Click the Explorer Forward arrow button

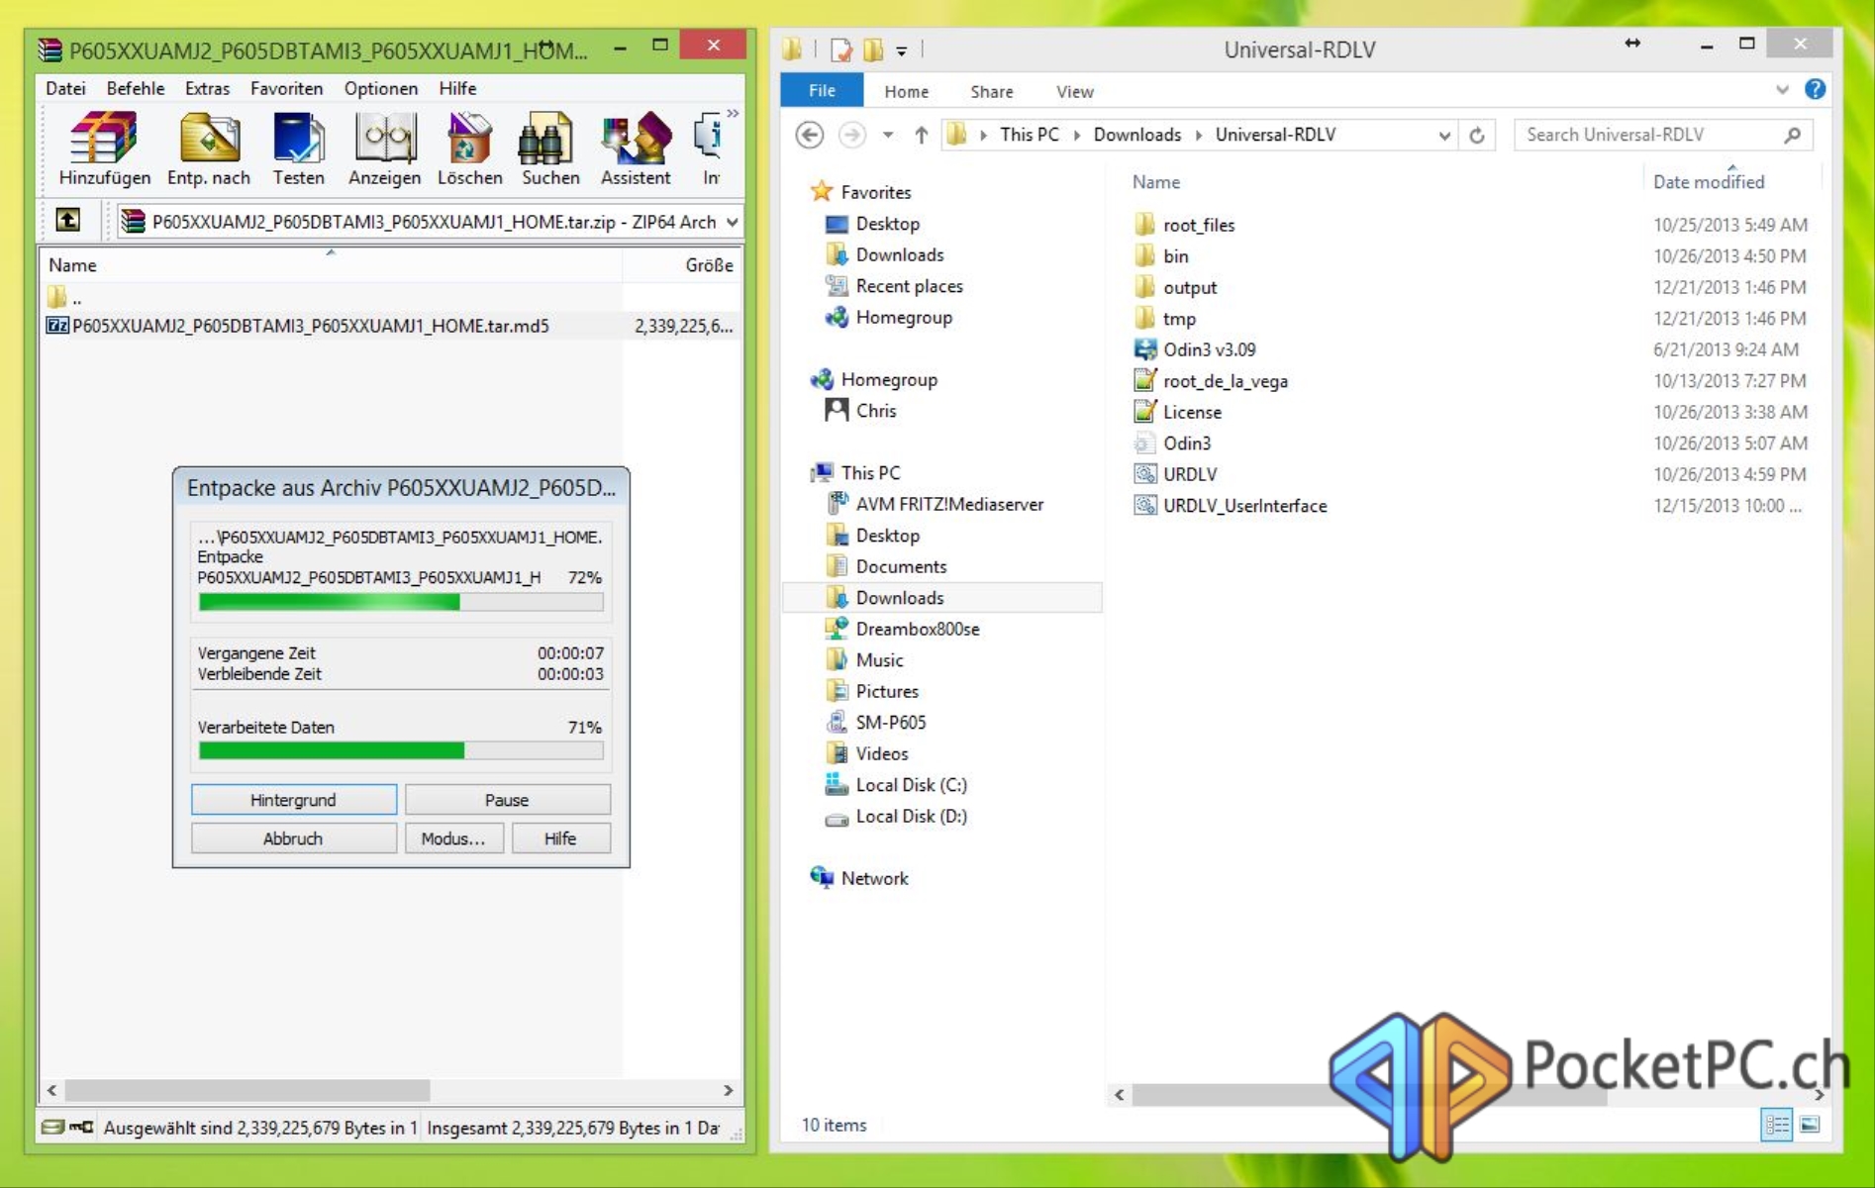tap(851, 135)
